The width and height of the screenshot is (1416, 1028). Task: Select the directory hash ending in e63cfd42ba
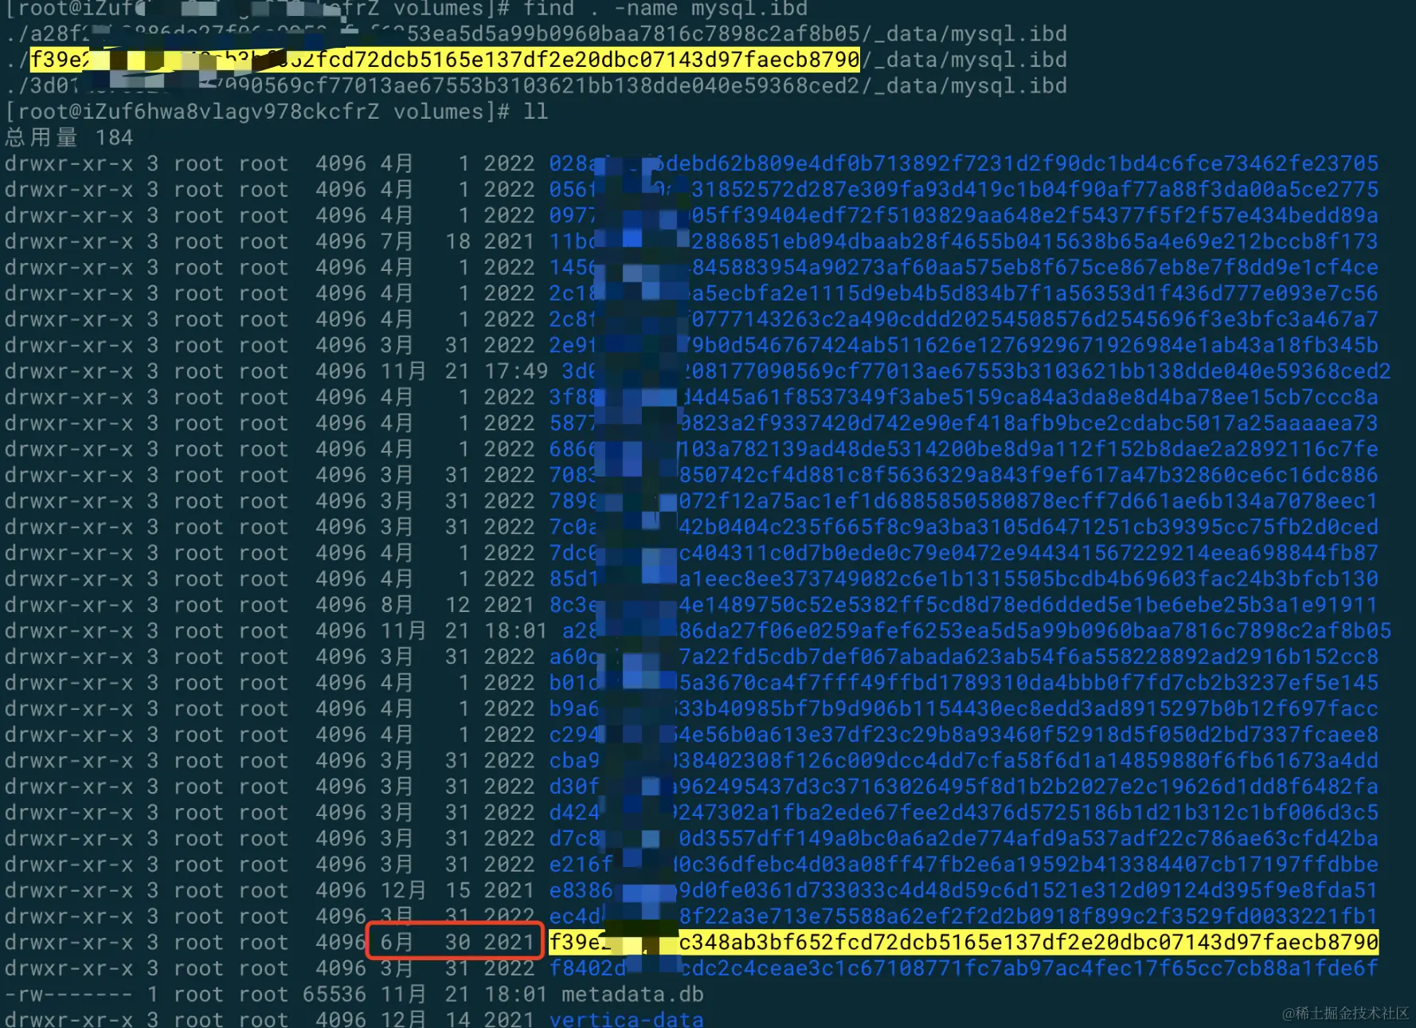point(964,839)
